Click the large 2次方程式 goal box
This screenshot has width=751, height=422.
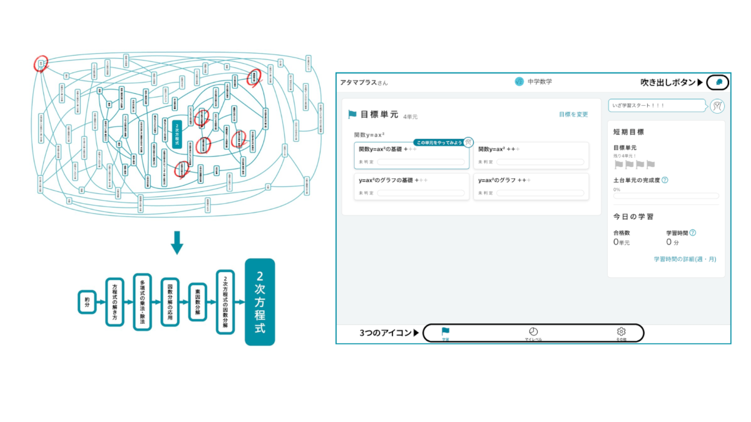260,302
